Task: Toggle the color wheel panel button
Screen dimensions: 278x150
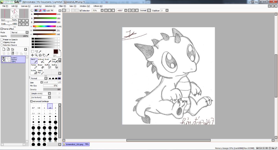Action: tap(32, 11)
